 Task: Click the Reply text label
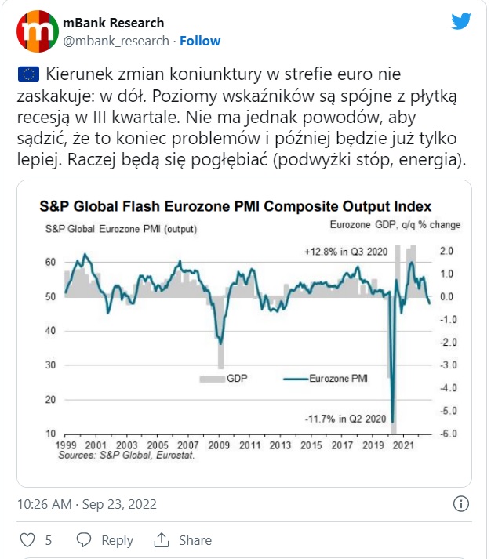coord(118,540)
